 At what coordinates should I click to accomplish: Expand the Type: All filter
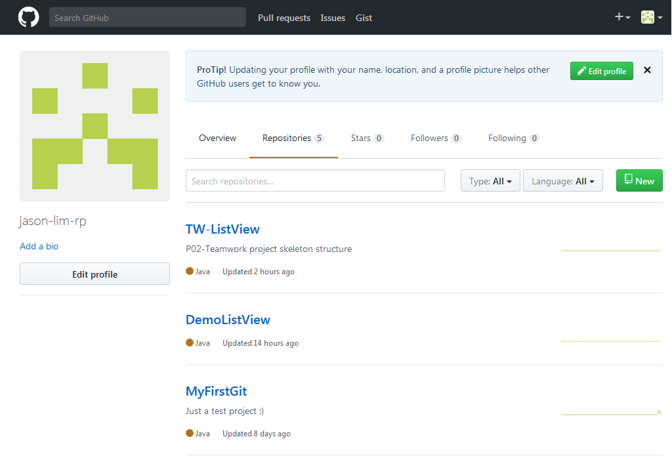pyautogui.click(x=490, y=181)
